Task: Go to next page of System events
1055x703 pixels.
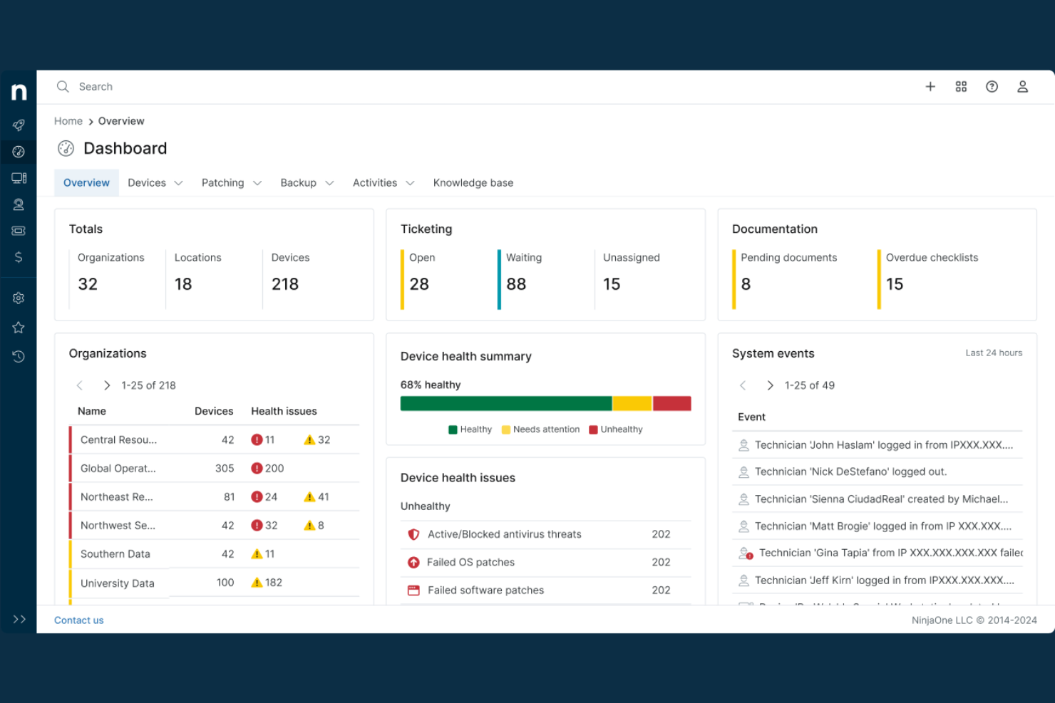Action: point(770,385)
